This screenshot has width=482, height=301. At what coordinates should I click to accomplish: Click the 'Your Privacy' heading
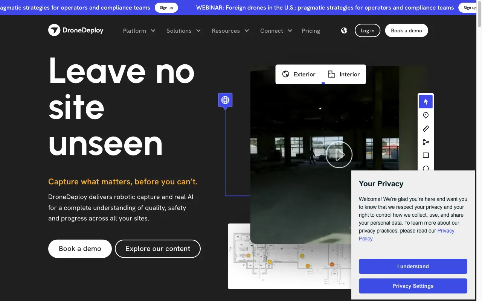(381, 184)
